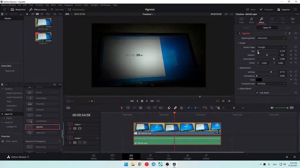Delete the Vignette effect with trash icon
Image resolution: width=300 pixels, height=168 pixels.
click(290, 33)
